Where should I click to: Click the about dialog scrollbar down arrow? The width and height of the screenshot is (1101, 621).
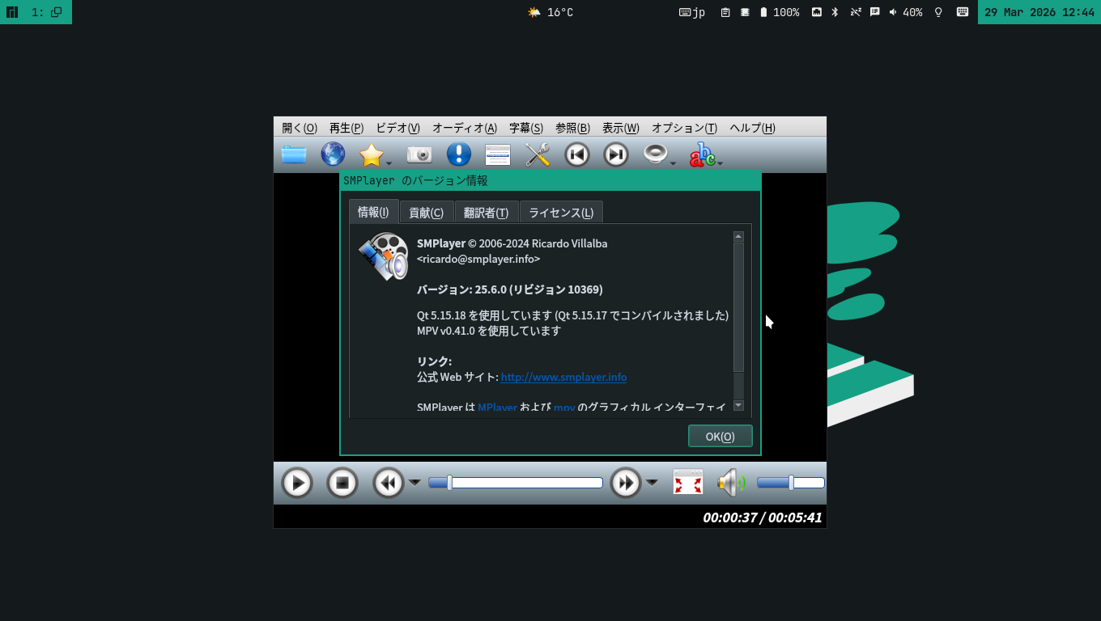(738, 405)
